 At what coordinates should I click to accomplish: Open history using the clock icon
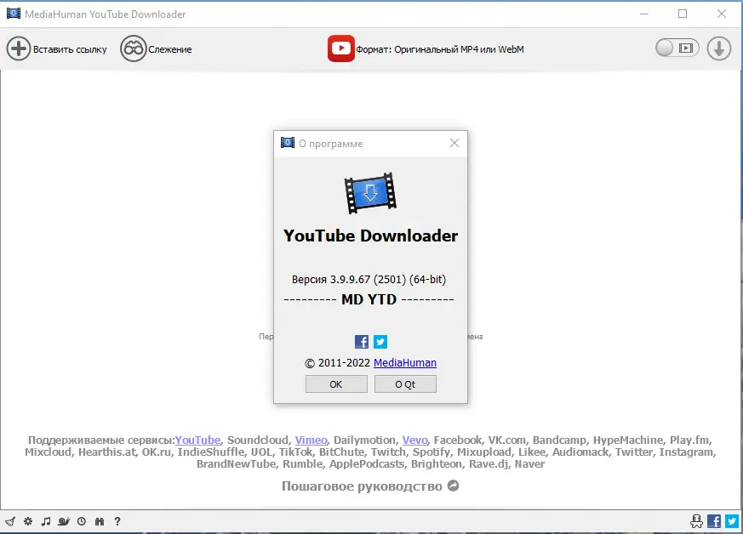81,520
